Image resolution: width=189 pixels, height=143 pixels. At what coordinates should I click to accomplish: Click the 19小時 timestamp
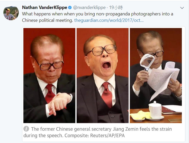[x=116, y=8]
